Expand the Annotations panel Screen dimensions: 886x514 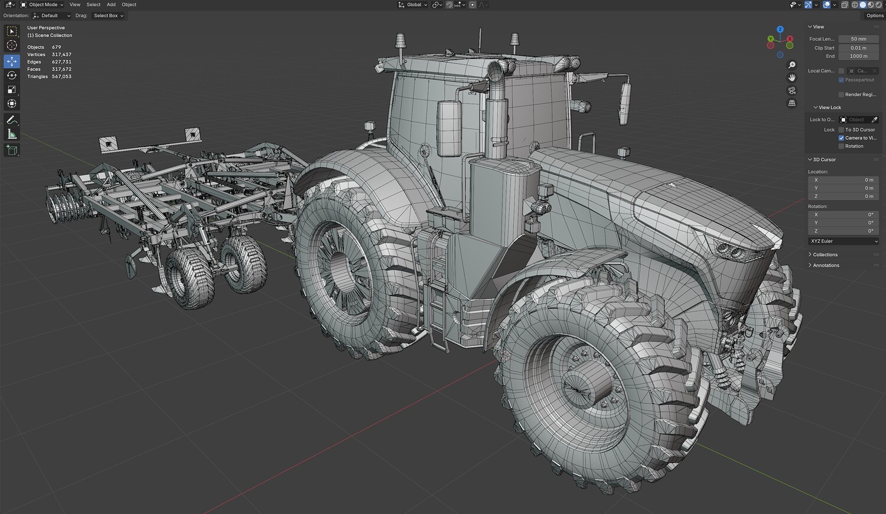[823, 265]
